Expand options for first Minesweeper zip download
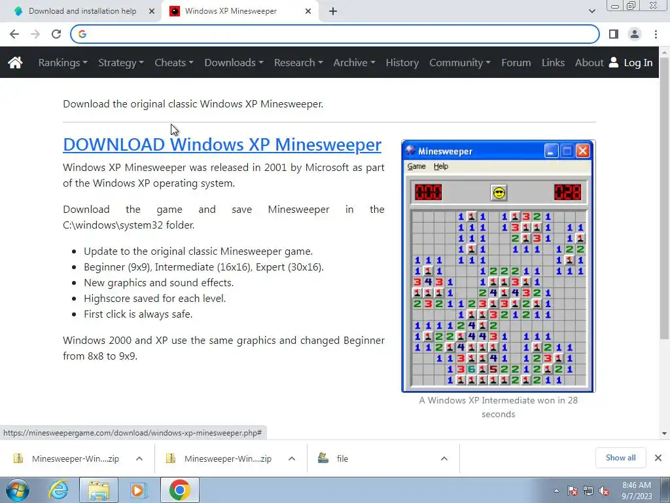 point(139,458)
